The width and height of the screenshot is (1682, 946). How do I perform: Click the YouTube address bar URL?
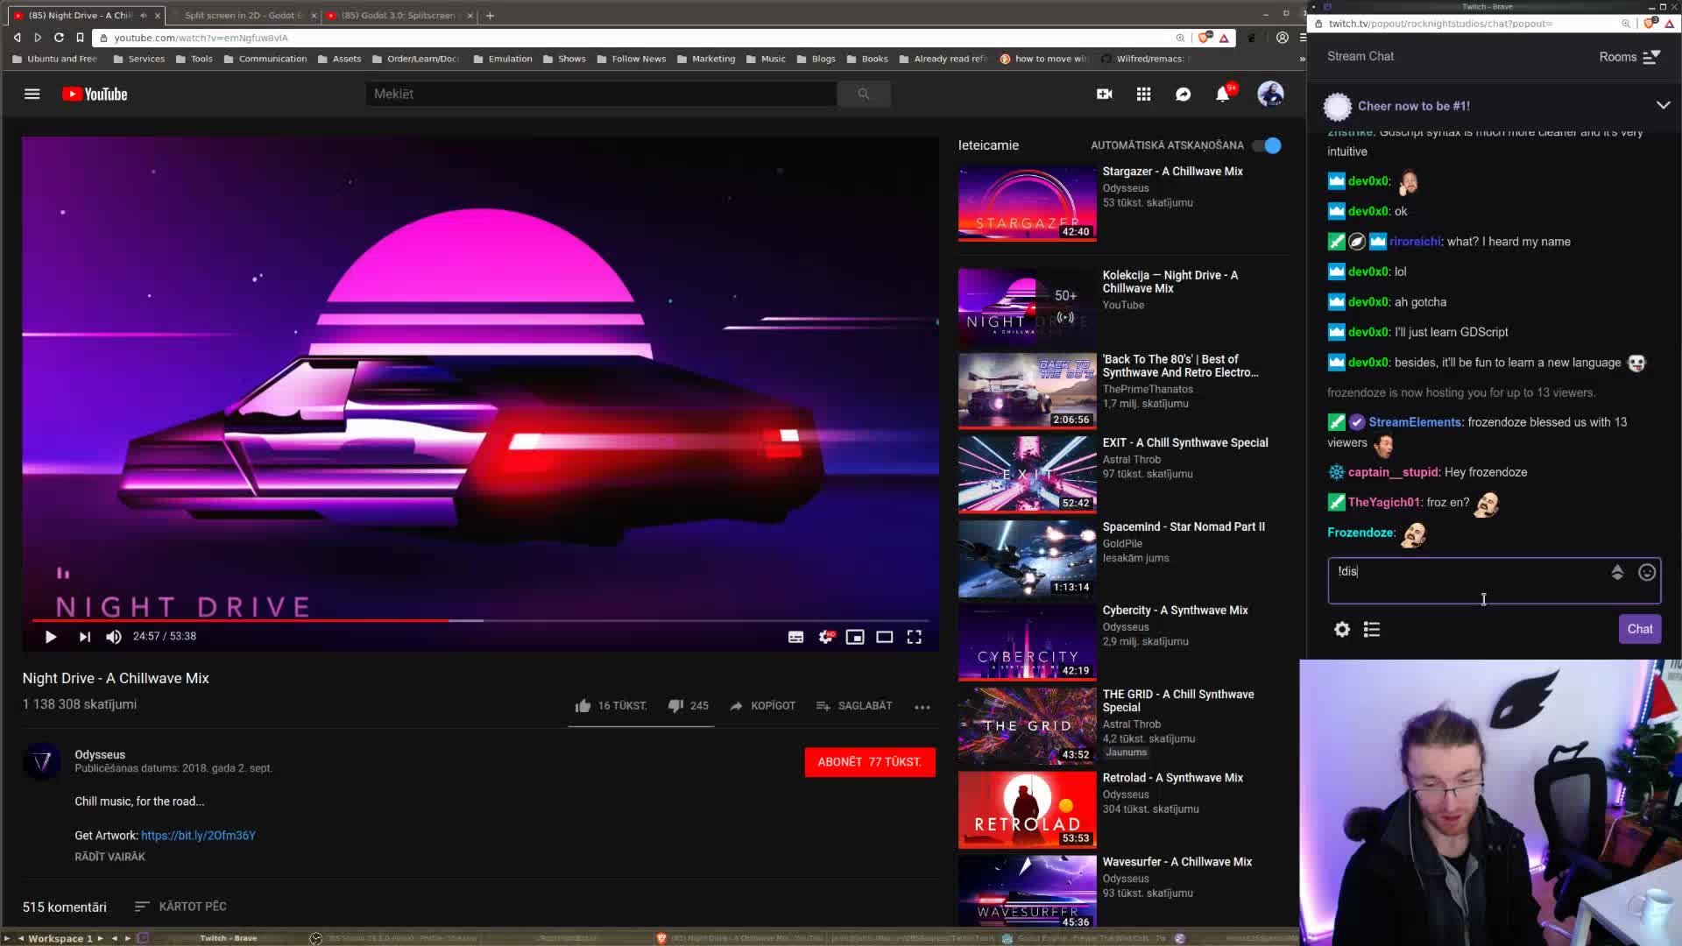coord(201,38)
